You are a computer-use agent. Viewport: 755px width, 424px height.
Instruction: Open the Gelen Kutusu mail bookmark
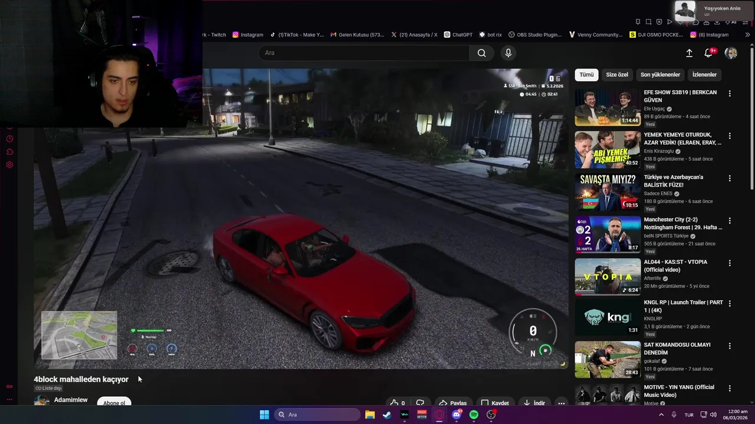pos(357,35)
